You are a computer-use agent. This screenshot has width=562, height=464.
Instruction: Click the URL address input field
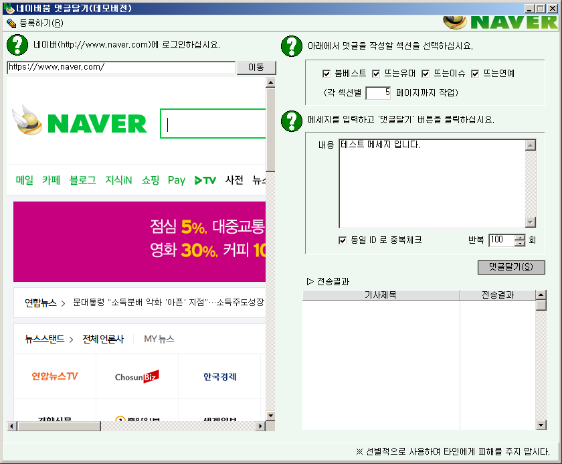pyautogui.click(x=120, y=68)
